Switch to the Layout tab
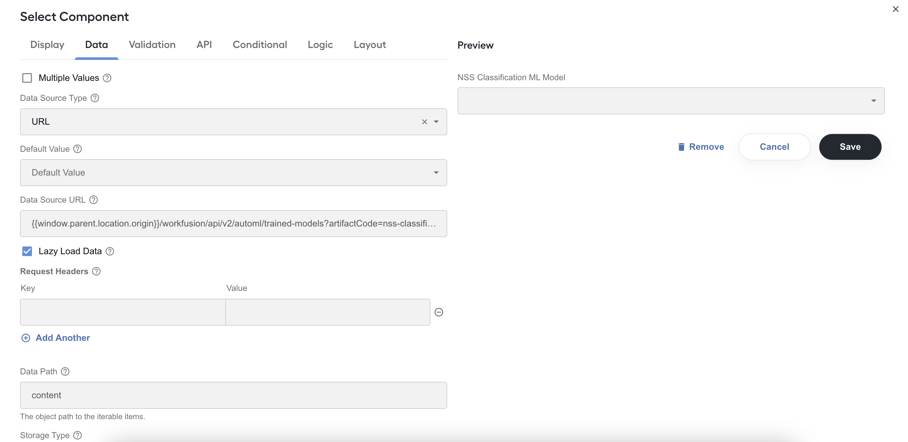Viewport: 908px width, 442px height. [x=370, y=45]
